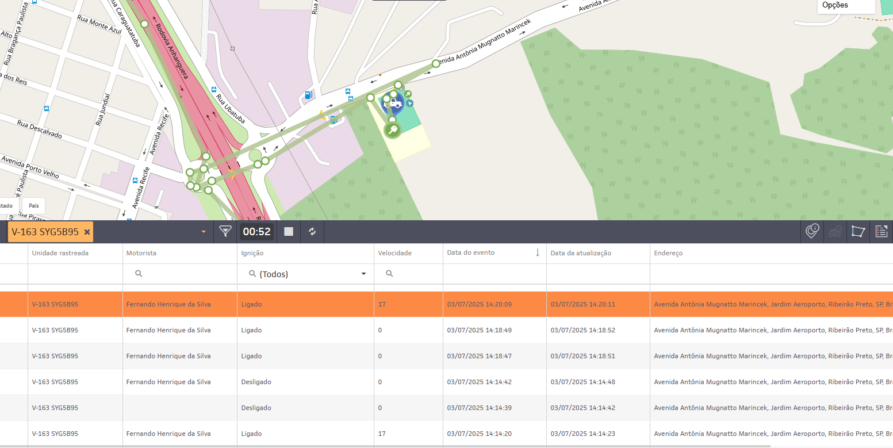Click the horizontal scrollbar under the table
This screenshot has width=893, height=448.
pos(385,446)
